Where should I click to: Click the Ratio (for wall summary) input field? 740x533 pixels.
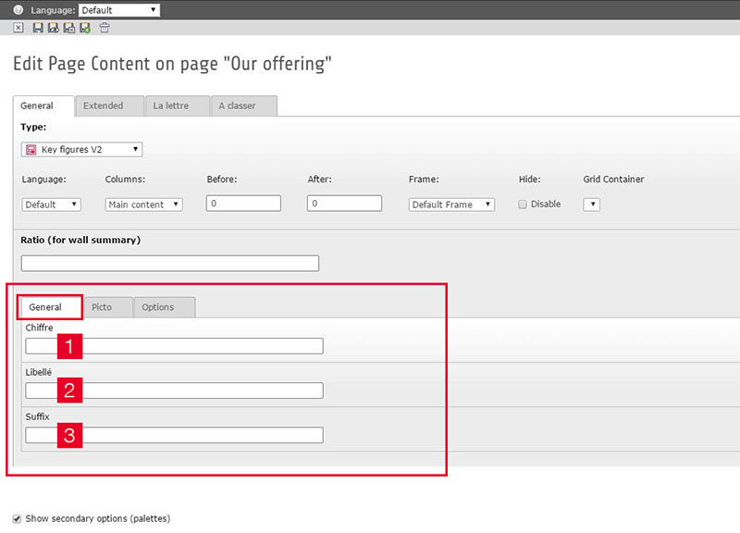click(x=170, y=264)
